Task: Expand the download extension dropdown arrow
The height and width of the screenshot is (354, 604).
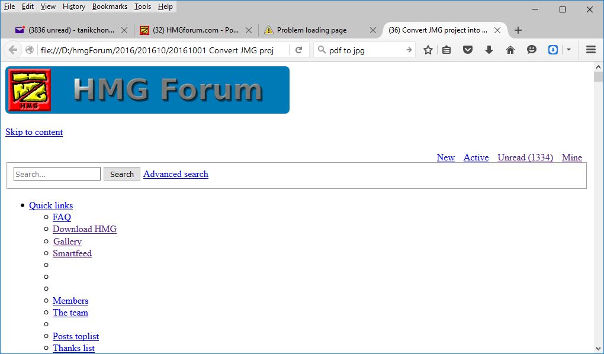Action: pyautogui.click(x=568, y=50)
